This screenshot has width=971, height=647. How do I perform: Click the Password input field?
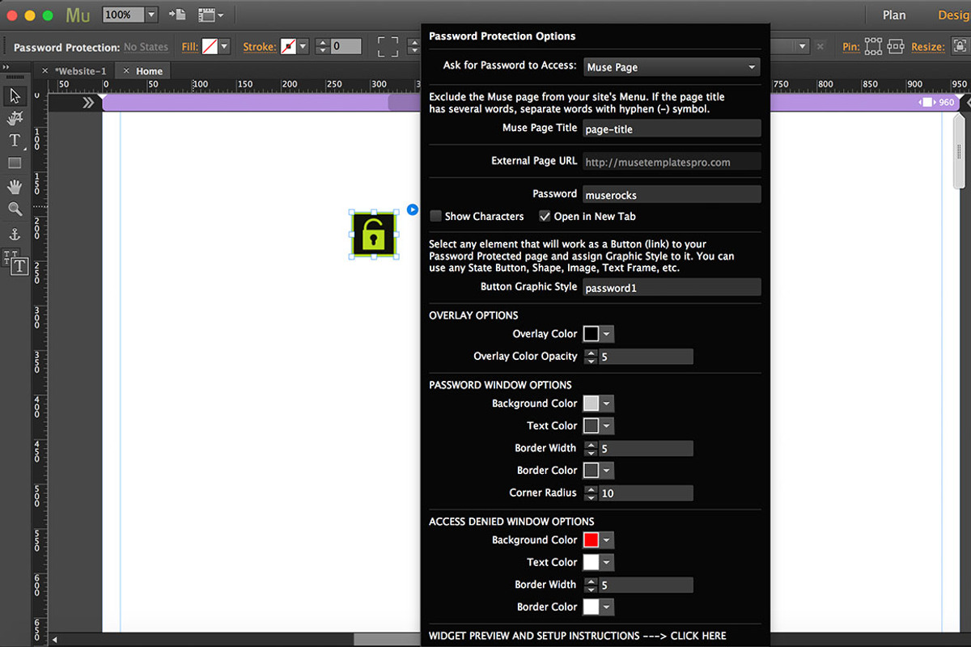click(672, 194)
